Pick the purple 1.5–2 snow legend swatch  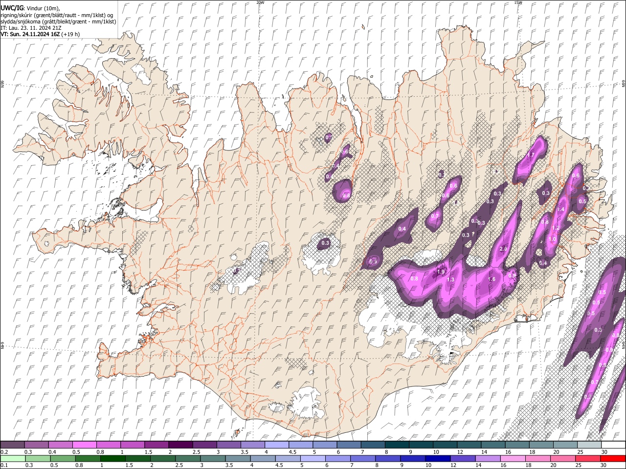point(156,445)
